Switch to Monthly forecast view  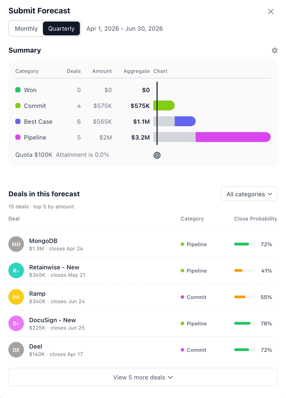click(26, 28)
